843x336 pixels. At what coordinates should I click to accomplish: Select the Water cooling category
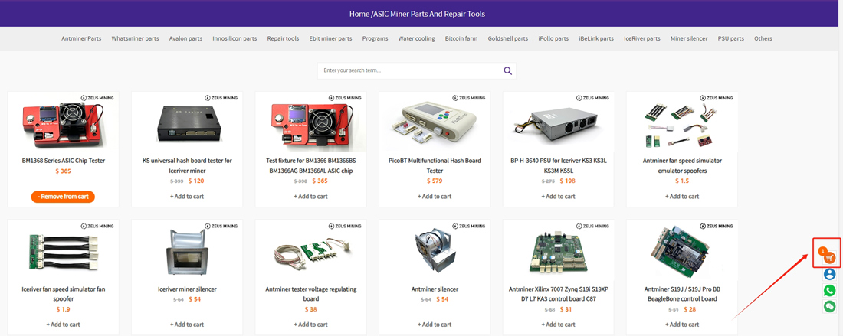point(416,38)
